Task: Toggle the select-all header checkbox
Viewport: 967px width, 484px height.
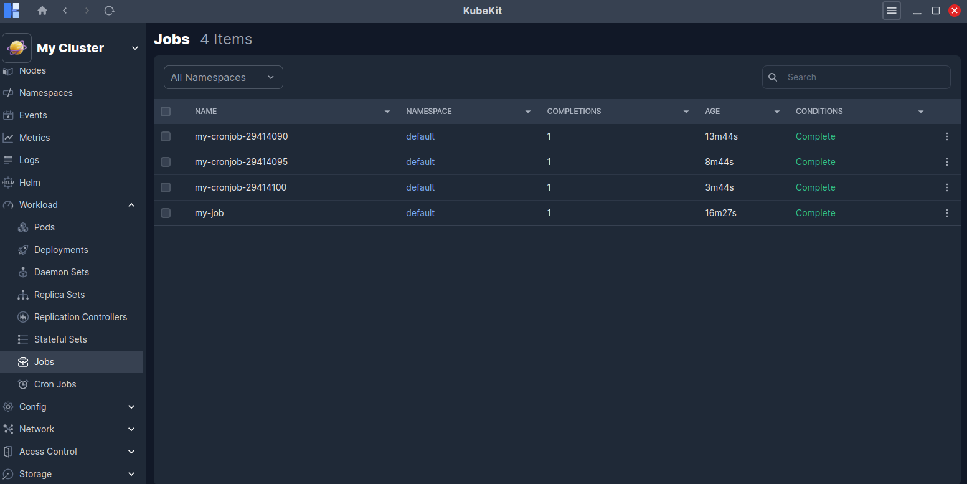Action: tap(166, 112)
